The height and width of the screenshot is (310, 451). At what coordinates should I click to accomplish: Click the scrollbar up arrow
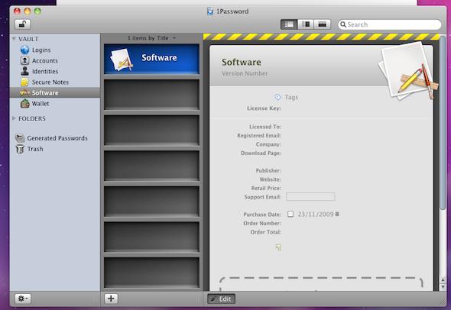[x=443, y=279]
